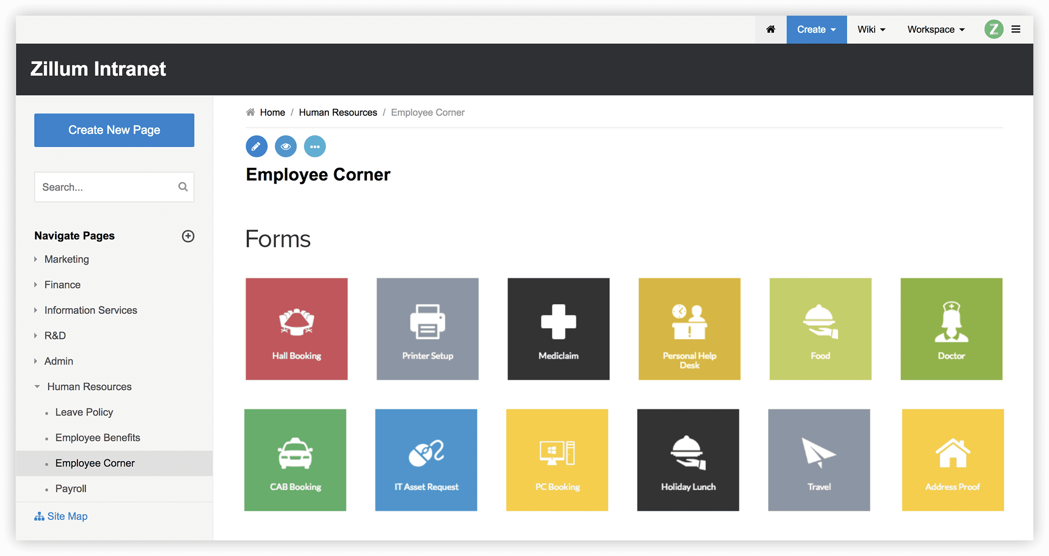Expand the Marketing tree node
1049x556 pixels.
coord(36,259)
